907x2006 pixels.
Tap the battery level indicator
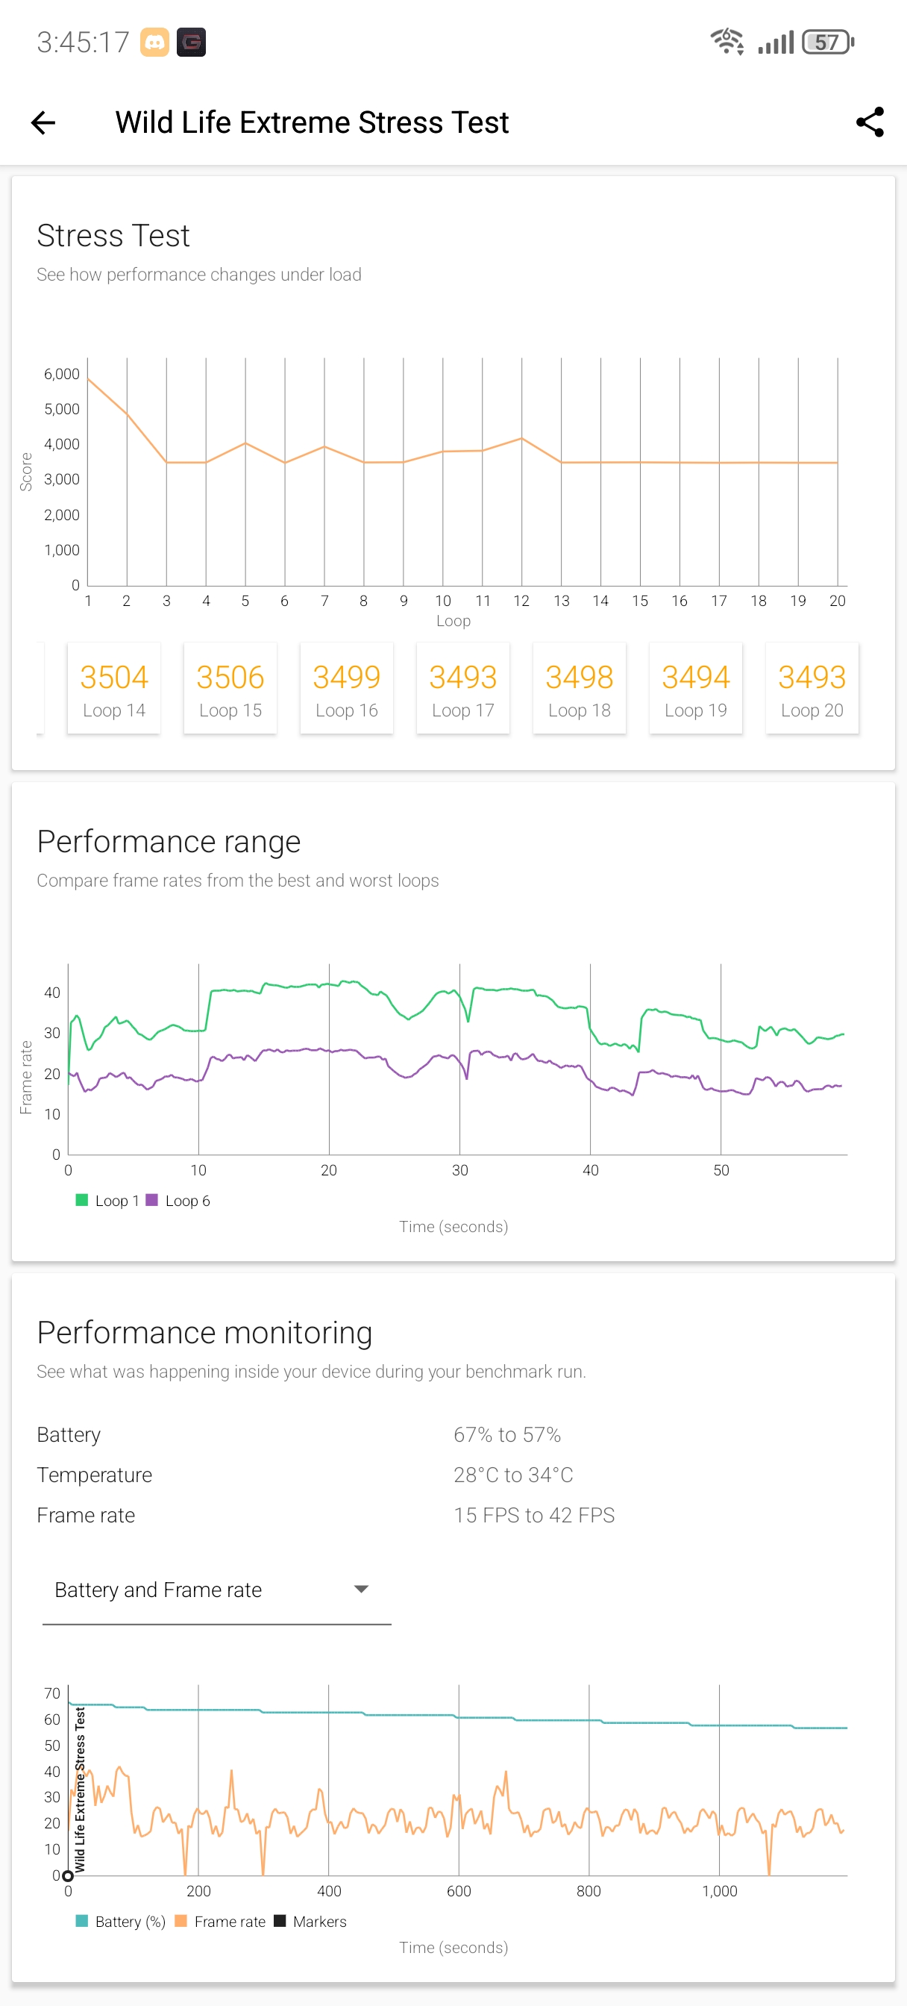[828, 42]
